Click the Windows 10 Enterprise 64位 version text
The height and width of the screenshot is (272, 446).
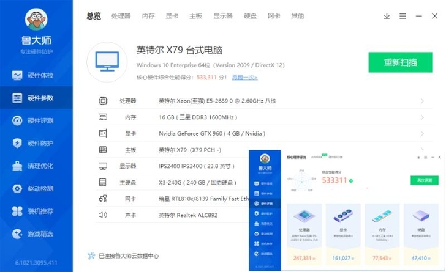click(x=210, y=65)
